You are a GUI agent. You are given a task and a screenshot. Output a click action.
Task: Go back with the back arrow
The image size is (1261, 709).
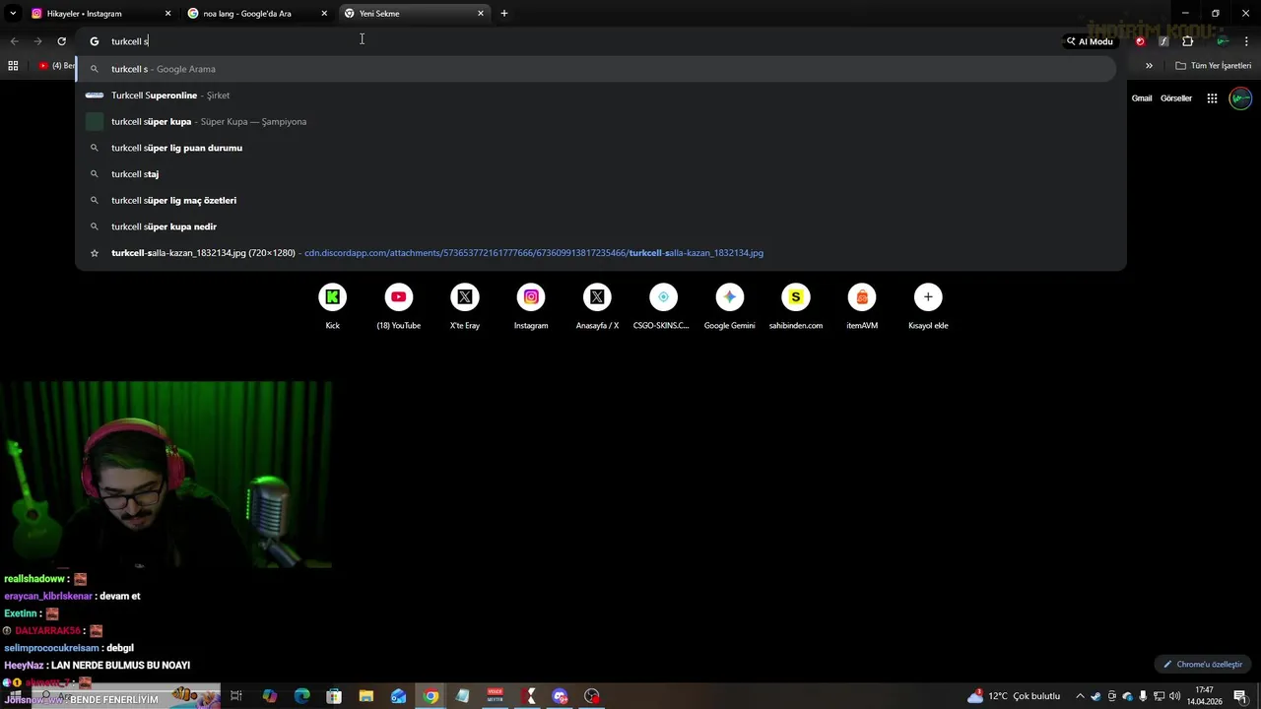click(14, 41)
